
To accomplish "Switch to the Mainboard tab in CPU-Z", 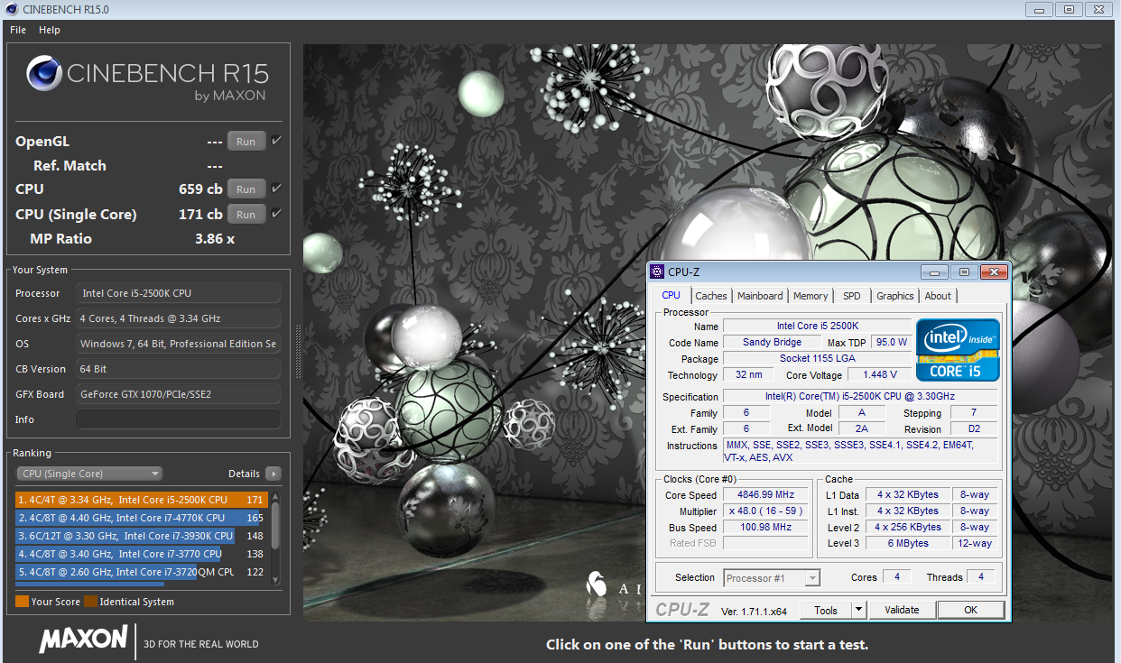I will [x=760, y=296].
